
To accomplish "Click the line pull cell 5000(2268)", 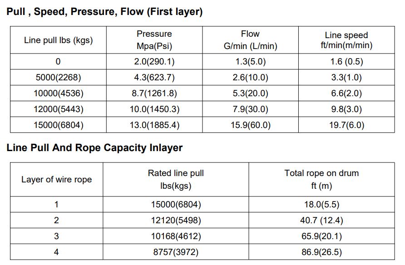I will 58,78.
